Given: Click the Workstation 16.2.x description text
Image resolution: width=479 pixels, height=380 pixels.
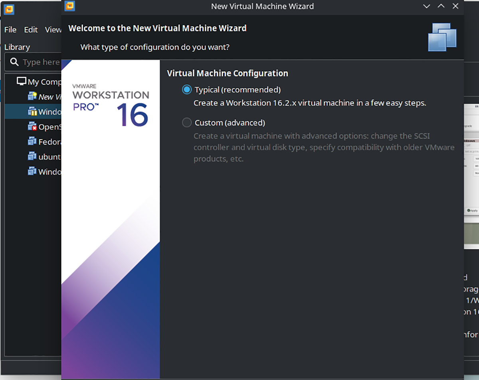Looking at the screenshot, I should pyautogui.click(x=310, y=103).
